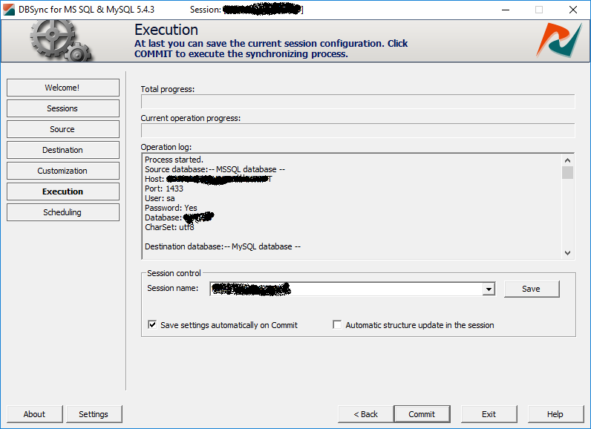Click the gears icon in the header
This screenshot has height=429, width=591.
60,41
